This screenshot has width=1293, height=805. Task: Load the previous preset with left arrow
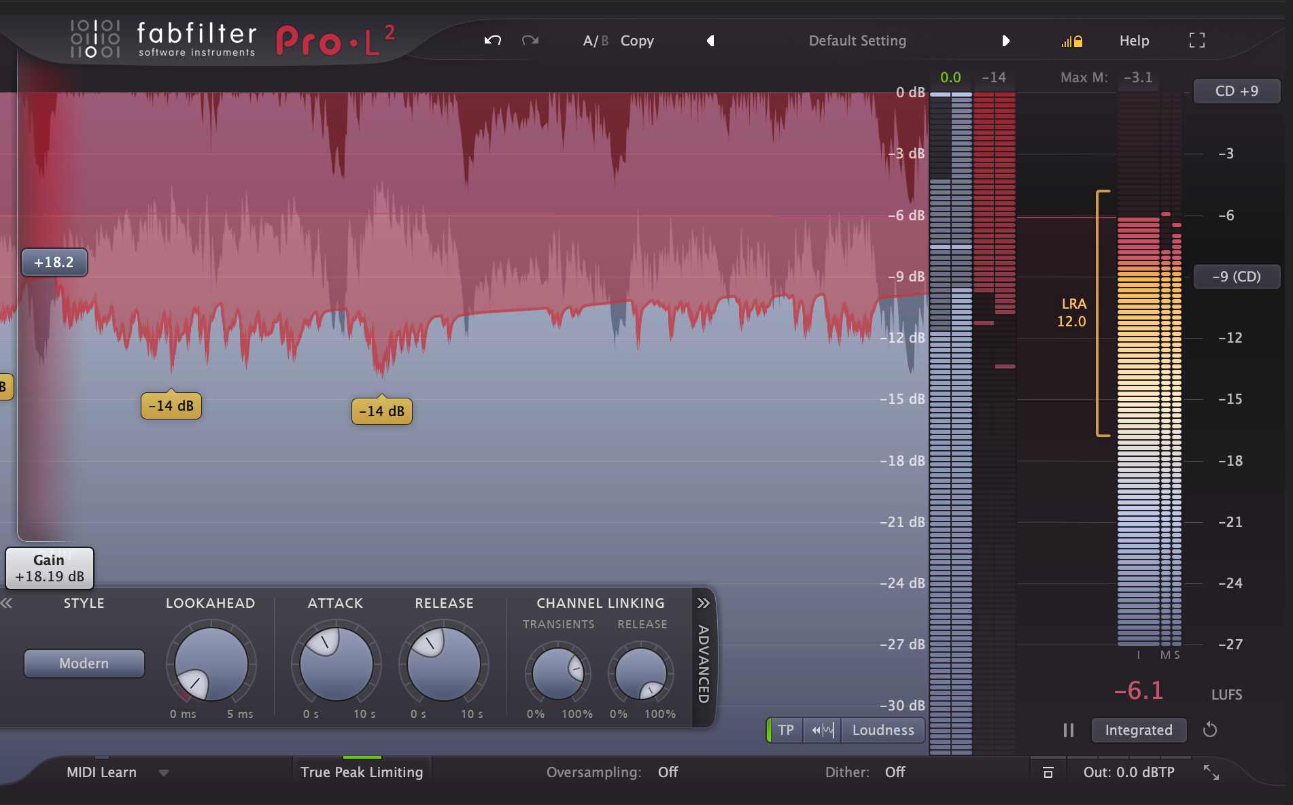pos(710,41)
